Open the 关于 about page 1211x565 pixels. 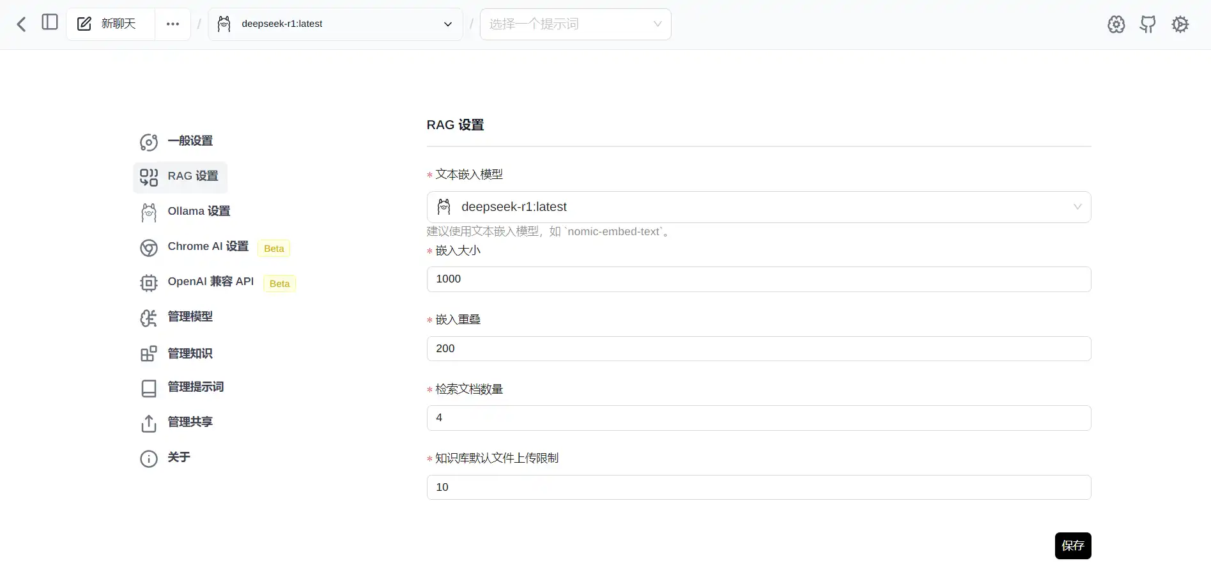coord(178,458)
